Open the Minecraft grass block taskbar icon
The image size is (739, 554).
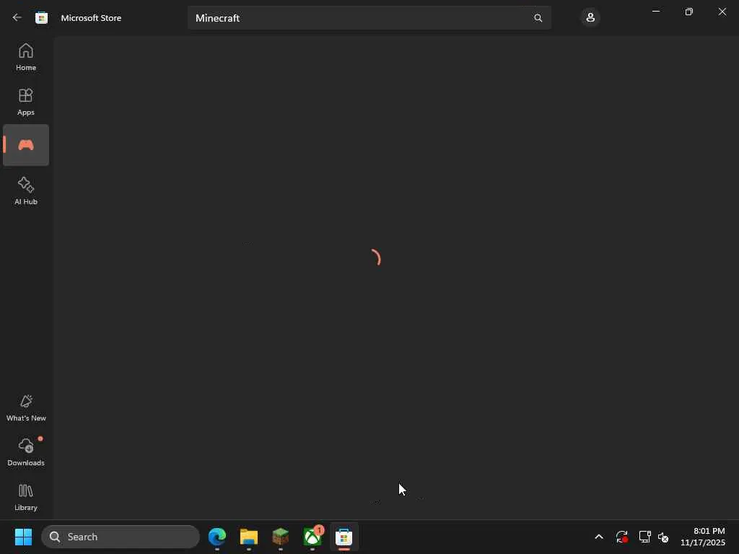[x=281, y=537]
